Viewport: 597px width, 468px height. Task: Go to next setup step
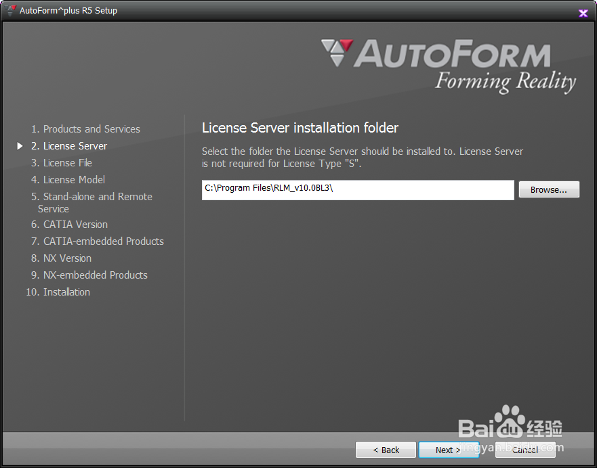pos(449,450)
